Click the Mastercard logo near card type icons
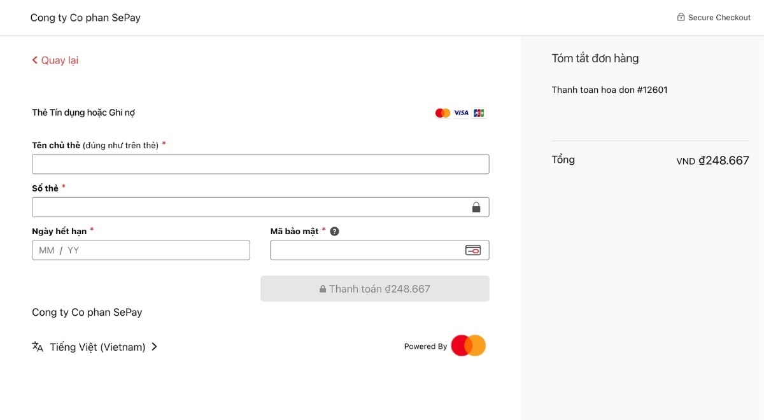The image size is (764, 420). (442, 113)
